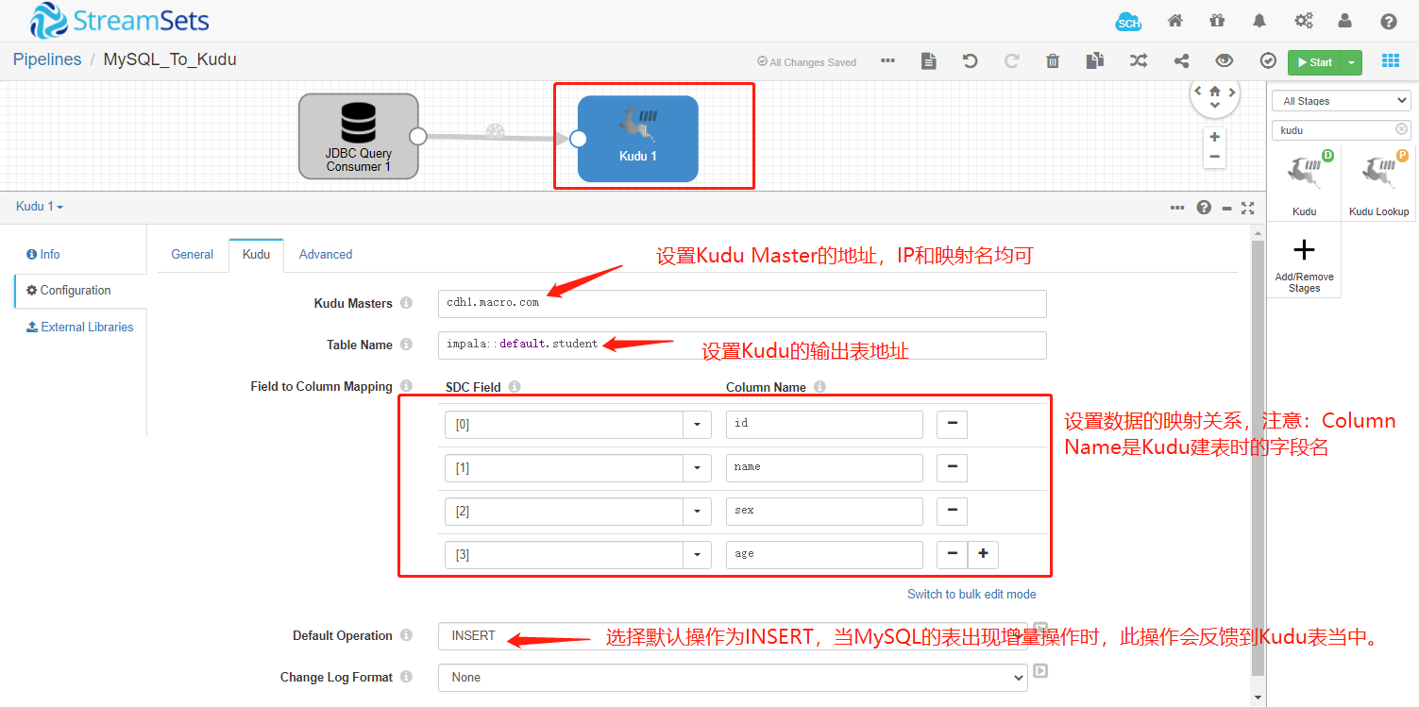The height and width of the screenshot is (707, 1419).
Task: Add the Kudu Lookup stage from library
Action: point(1378,182)
